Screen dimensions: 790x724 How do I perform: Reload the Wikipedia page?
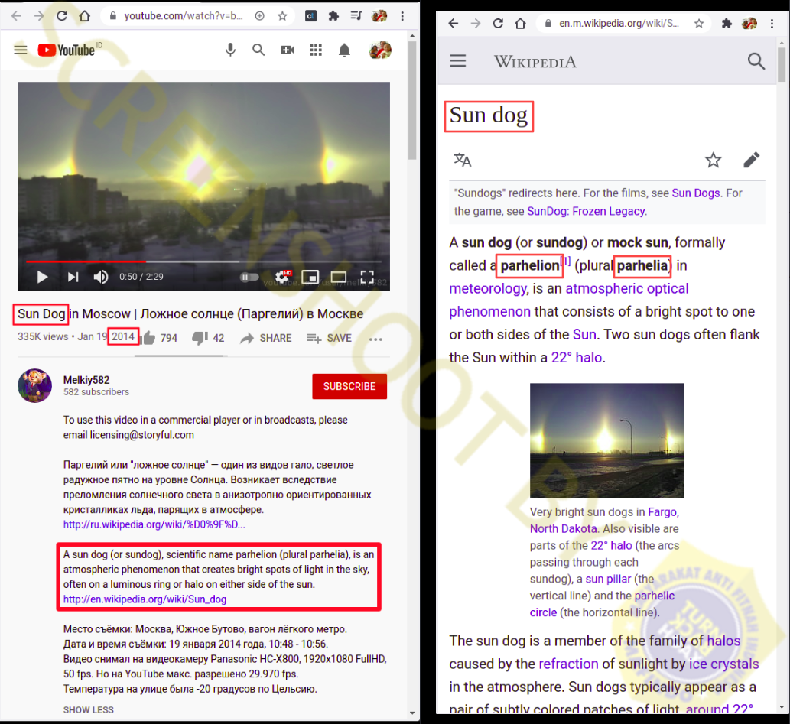[x=498, y=23]
